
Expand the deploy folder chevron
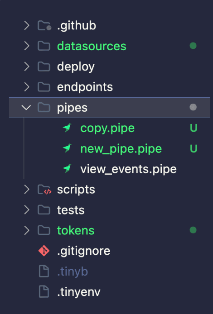click(x=26, y=67)
